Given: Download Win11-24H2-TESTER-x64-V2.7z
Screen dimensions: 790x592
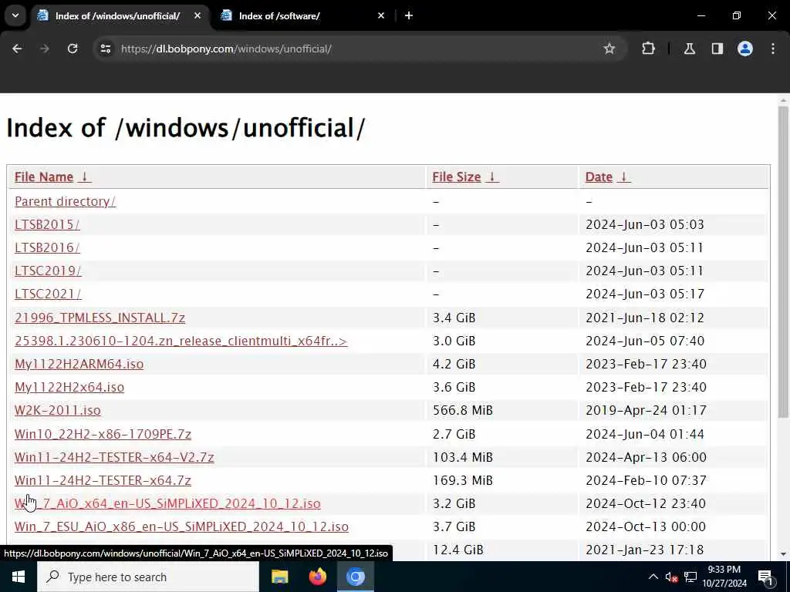Looking at the screenshot, I should pos(114,457).
